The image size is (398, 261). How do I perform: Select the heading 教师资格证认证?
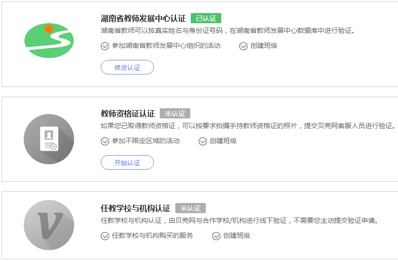tap(128, 114)
